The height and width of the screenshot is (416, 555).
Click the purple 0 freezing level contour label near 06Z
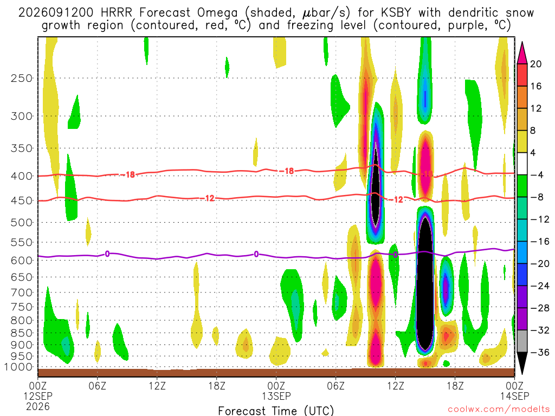[x=107, y=253]
